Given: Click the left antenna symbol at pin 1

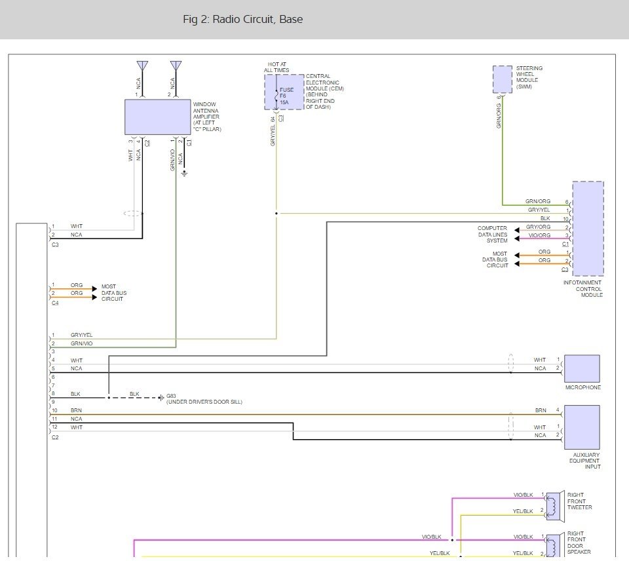Looking at the screenshot, I should [x=142, y=66].
